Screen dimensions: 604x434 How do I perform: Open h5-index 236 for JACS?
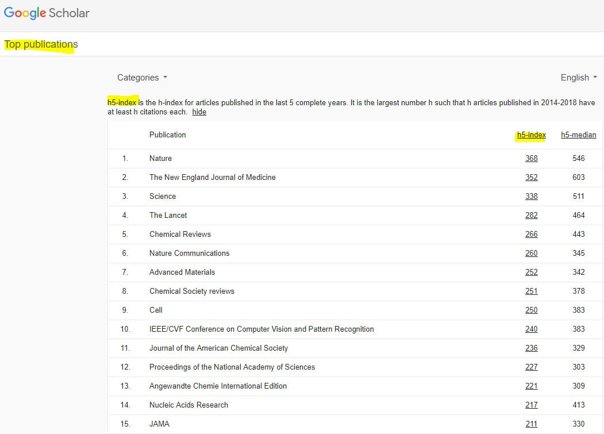(x=531, y=348)
